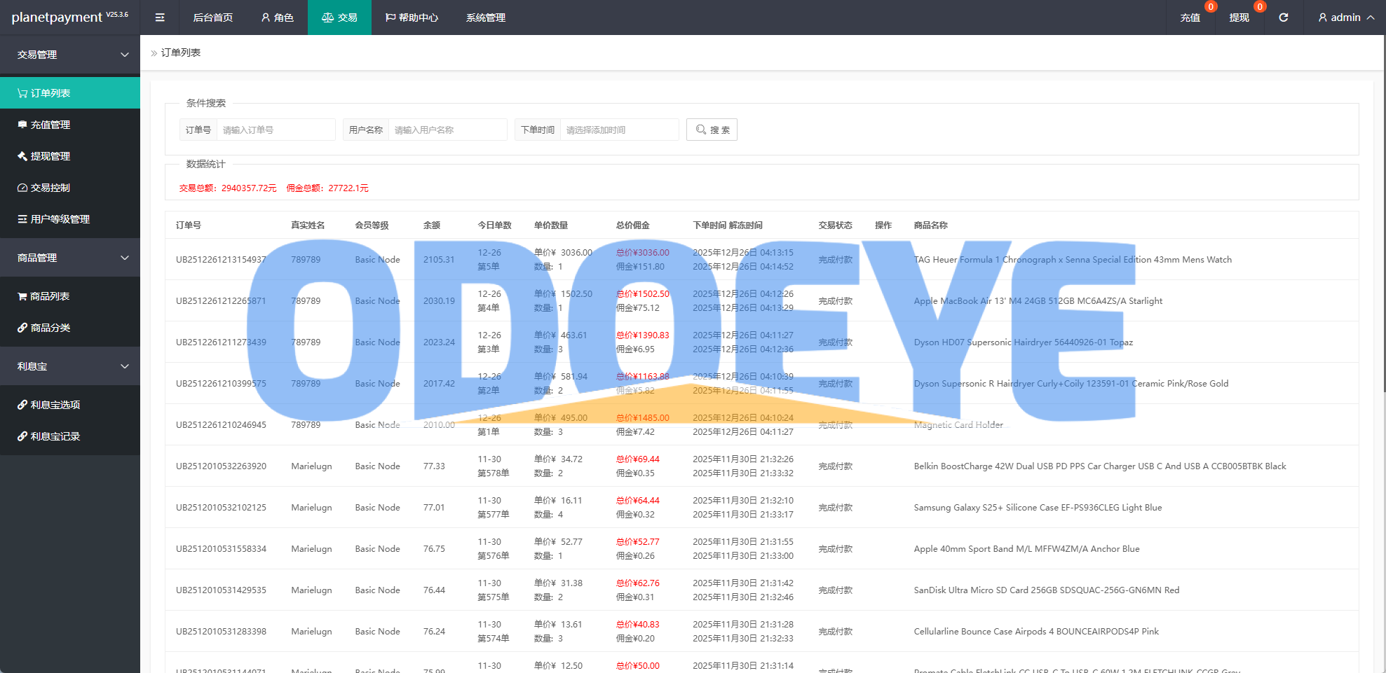Switch to 后台首页 top tab
This screenshot has height=673, width=1386.
click(212, 18)
